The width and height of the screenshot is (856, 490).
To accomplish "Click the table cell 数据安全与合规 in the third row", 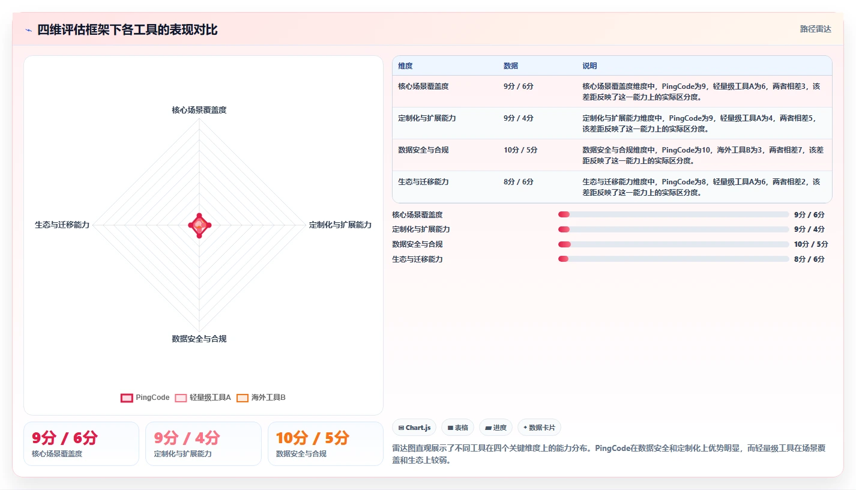I will 423,150.
